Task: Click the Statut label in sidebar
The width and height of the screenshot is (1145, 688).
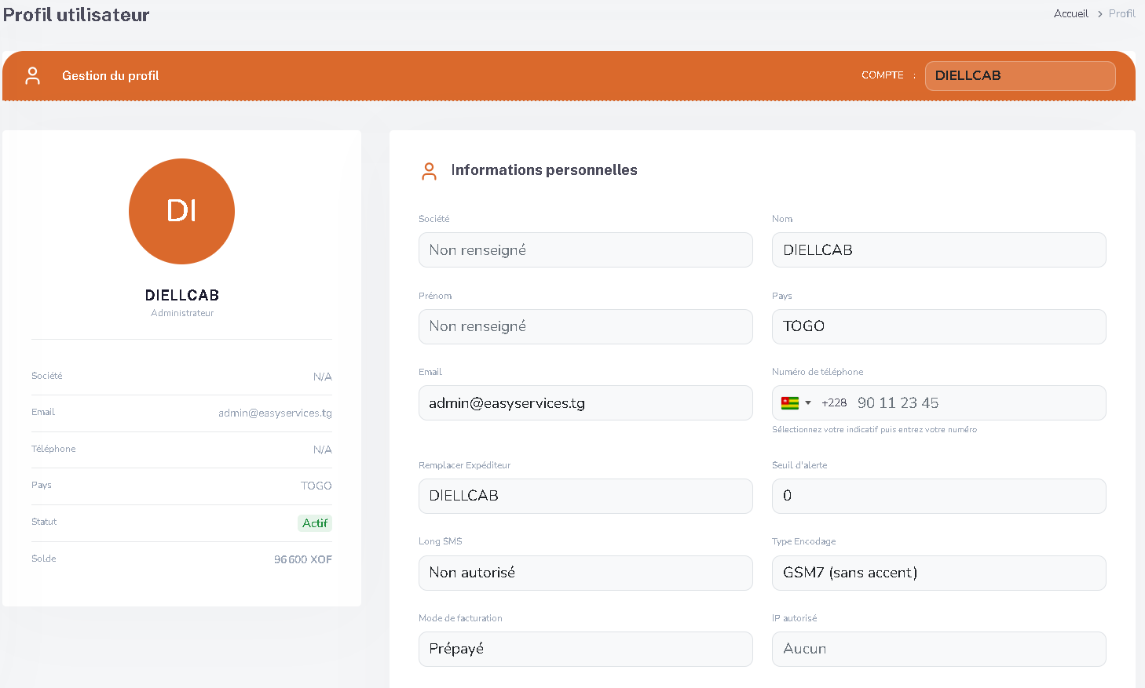Action: click(44, 522)
